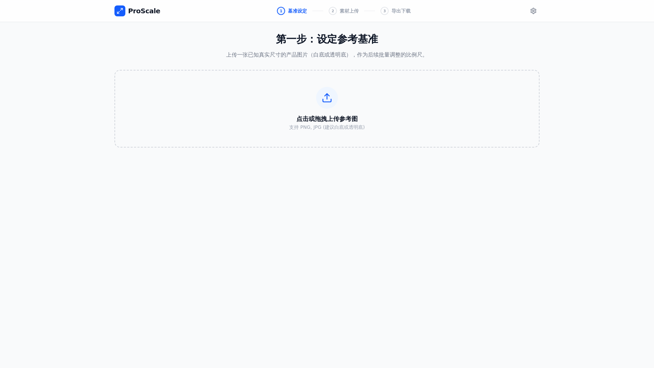Click the 支持 PNG, JPG hint text
654x368 pixels.
[327, 127]
